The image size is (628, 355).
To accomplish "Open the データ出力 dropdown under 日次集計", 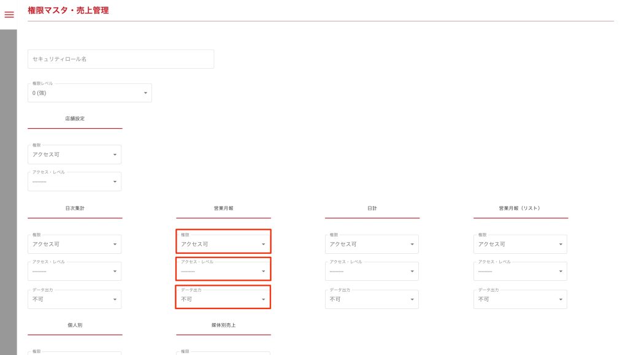I will point(74,299).
